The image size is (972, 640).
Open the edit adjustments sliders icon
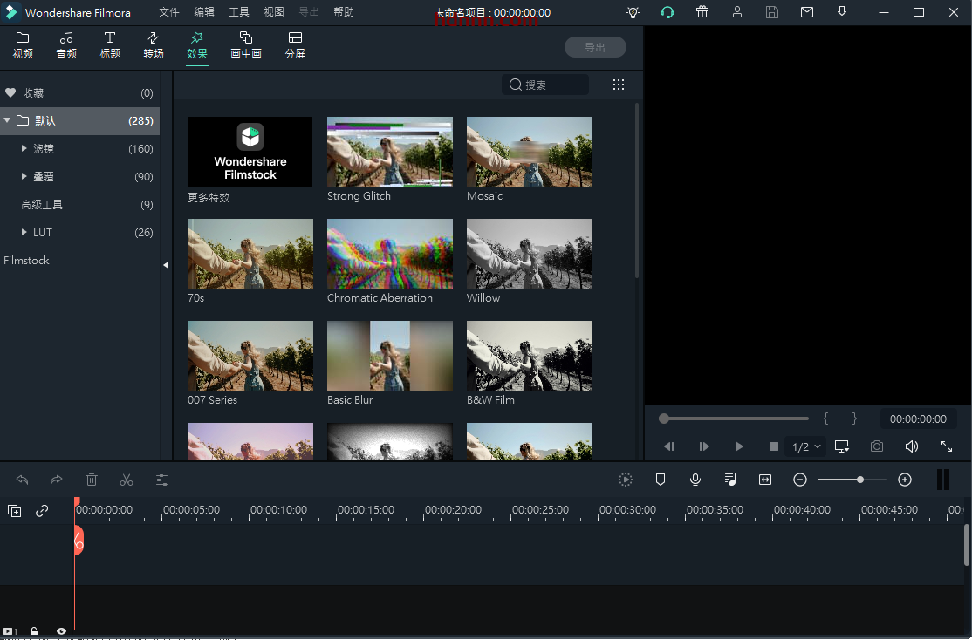[161, 480]
